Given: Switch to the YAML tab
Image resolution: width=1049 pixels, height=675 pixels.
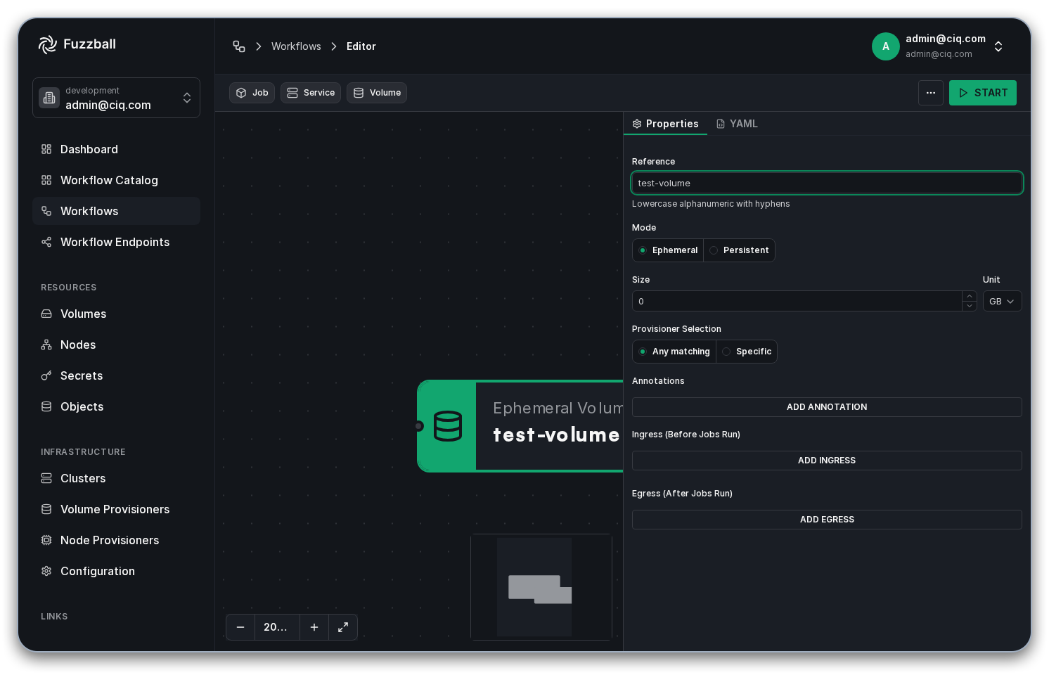Looking at the screenshot, I should point(737,124).
